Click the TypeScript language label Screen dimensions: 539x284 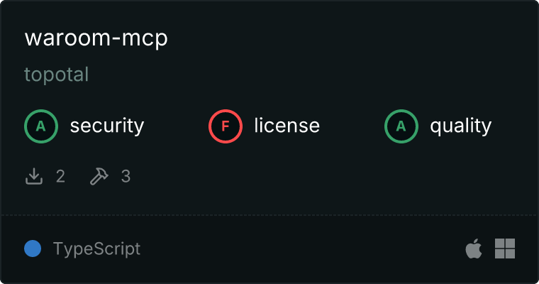(96, 249)
